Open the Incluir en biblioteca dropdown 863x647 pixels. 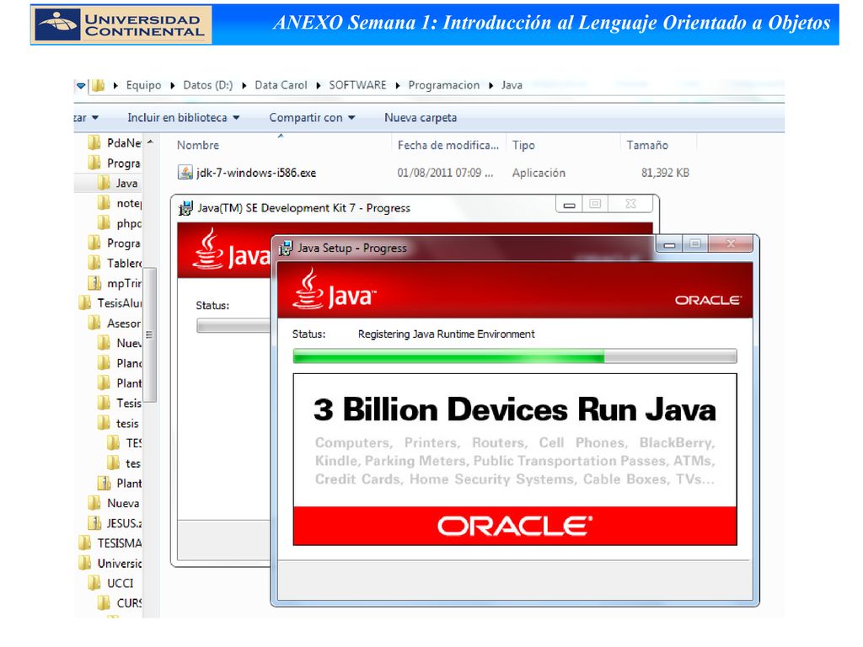[x=183, y=118]
